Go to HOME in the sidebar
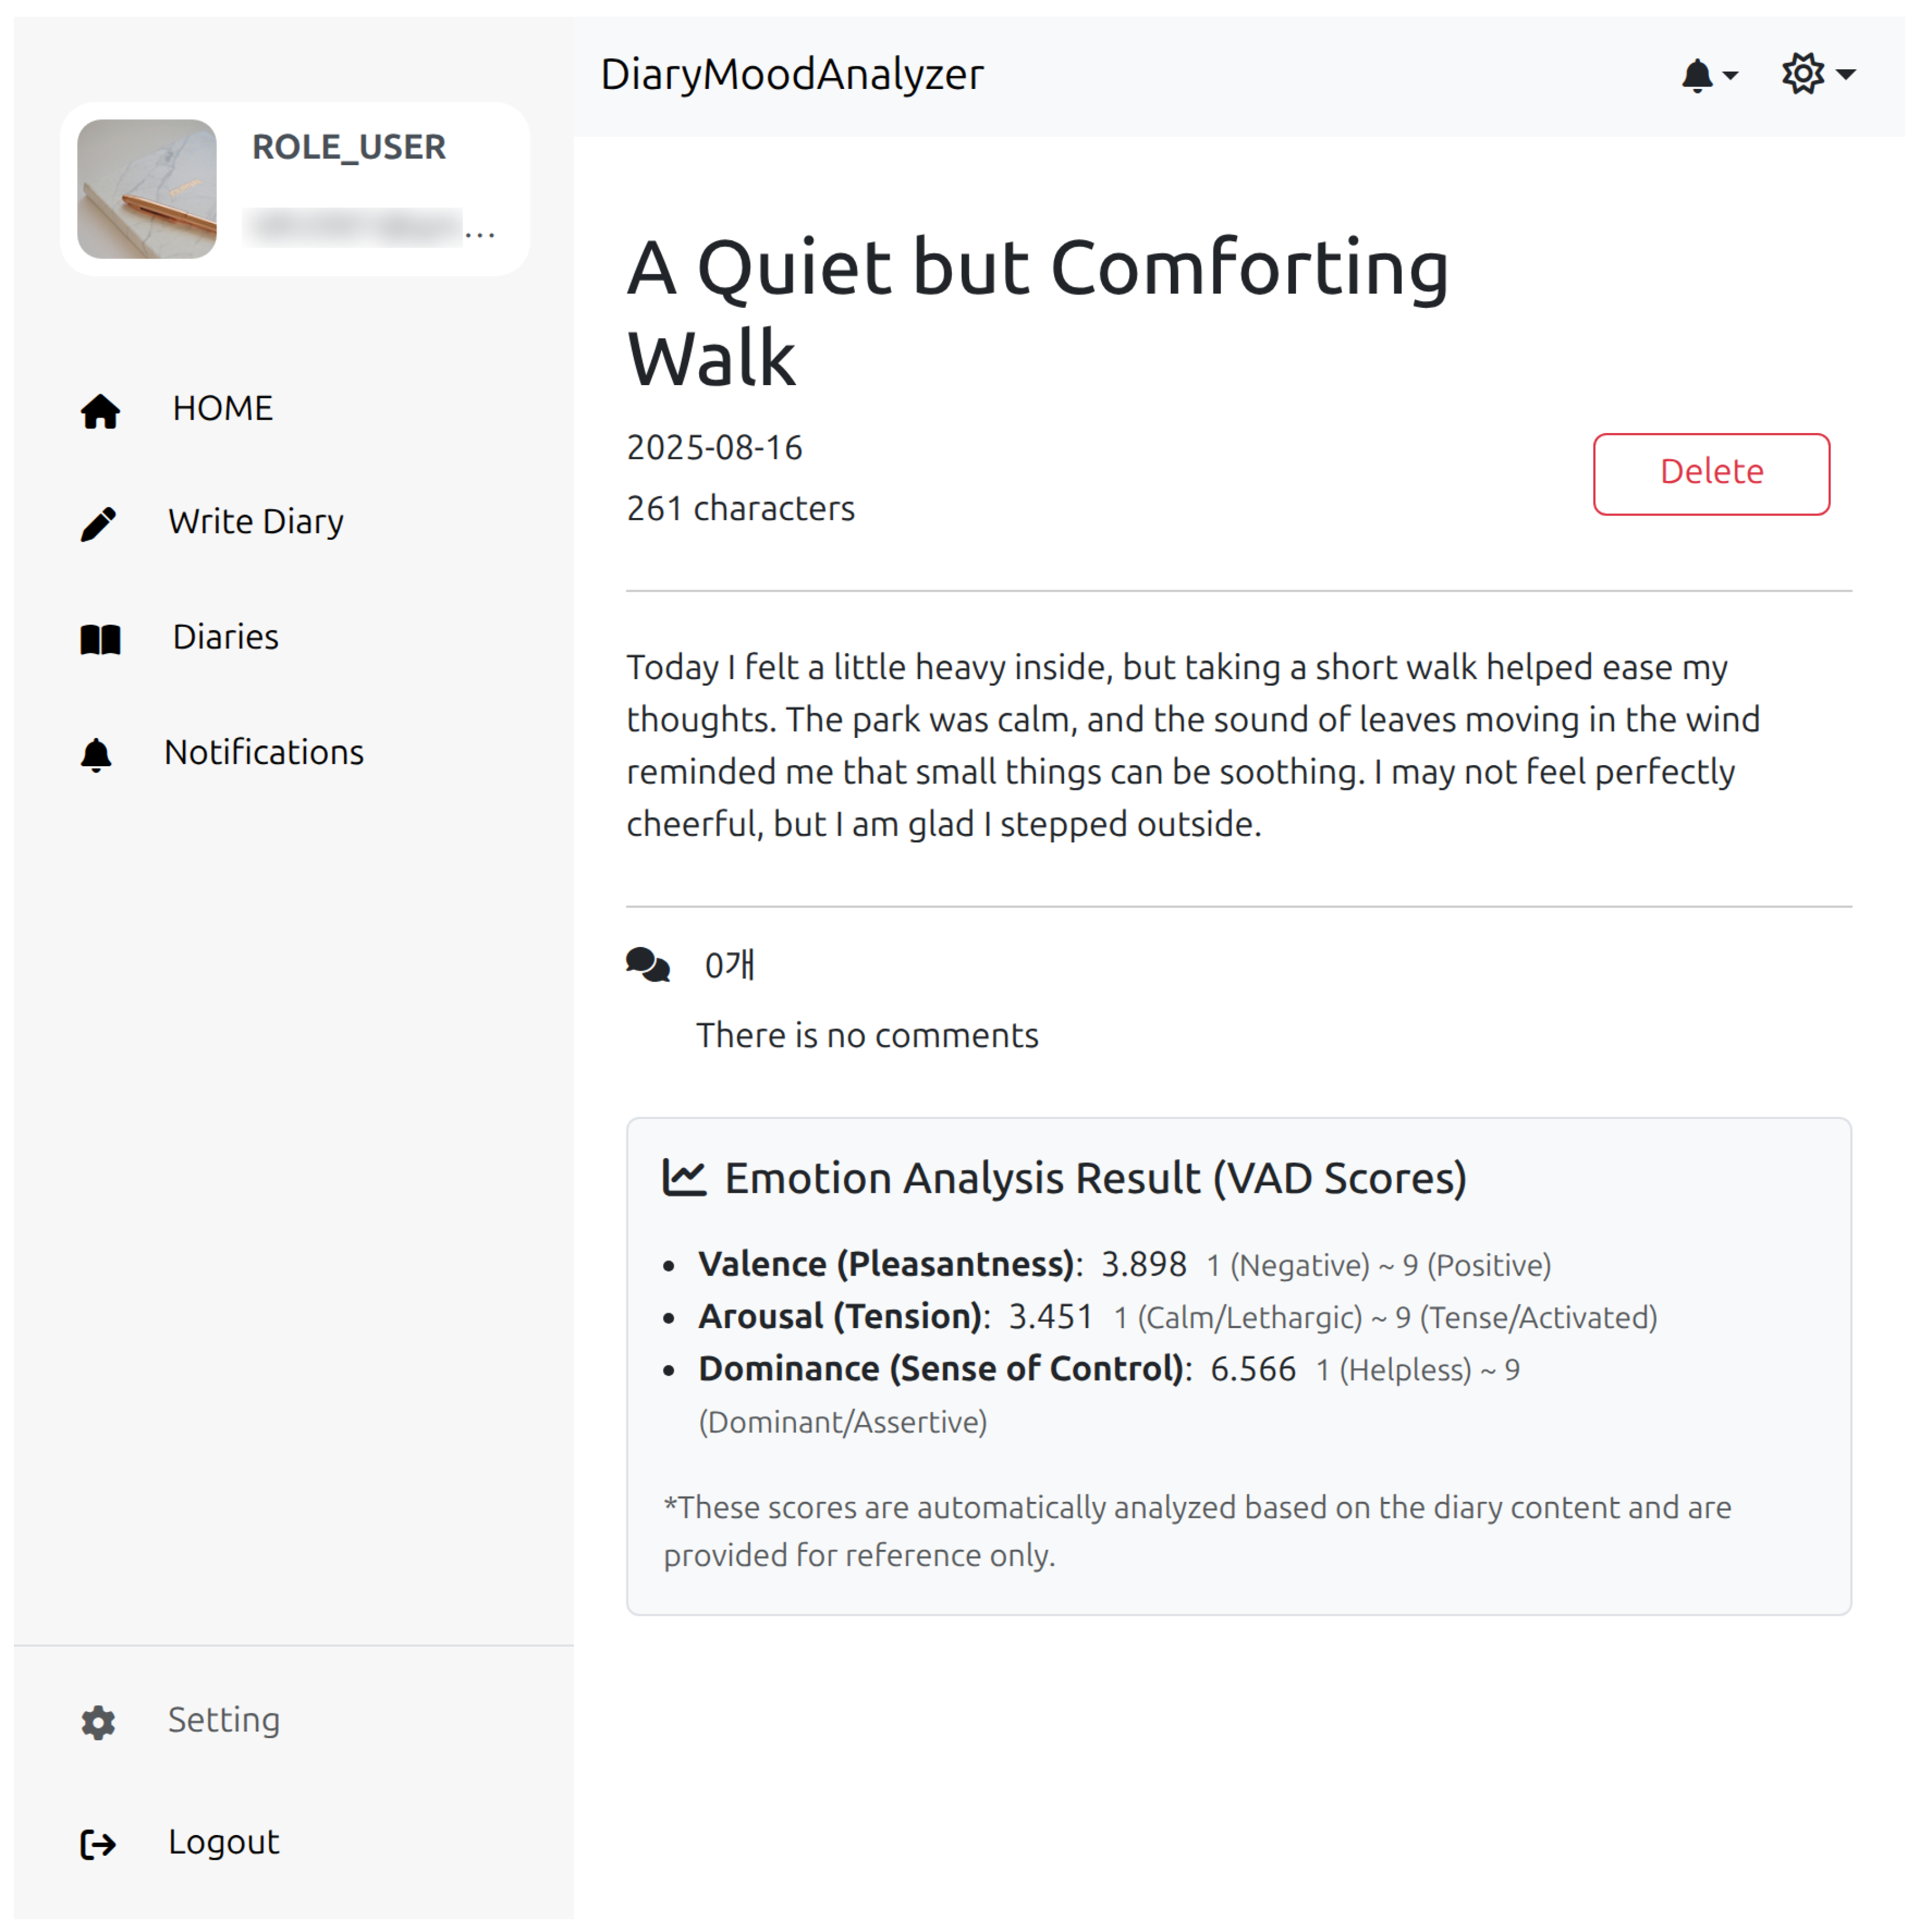 point(222,409)
